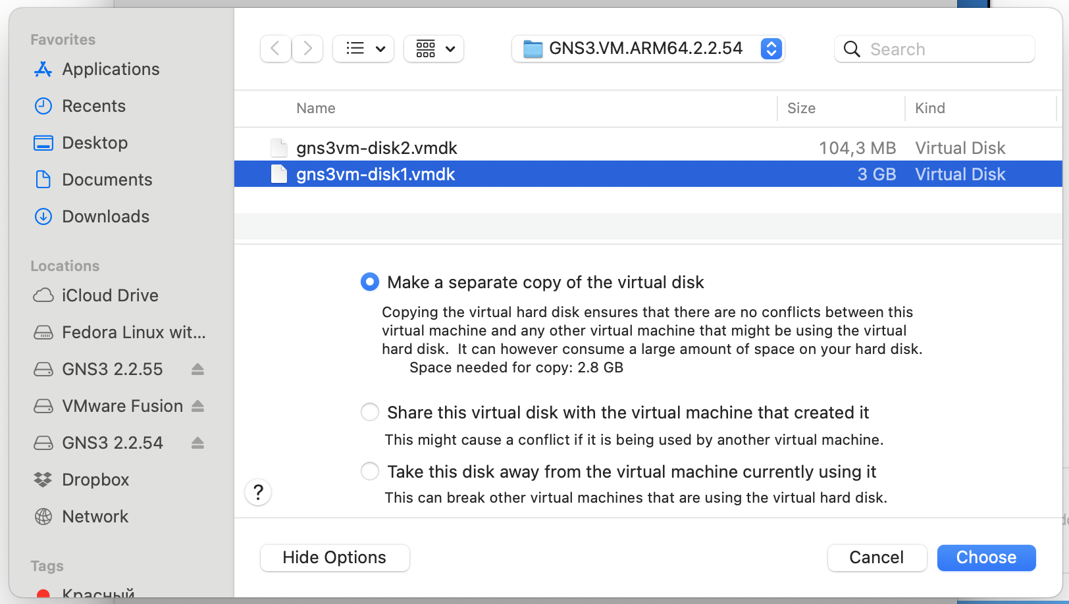This screenshot has width=1069, height=604.
Task: Select Share this virtual disk option
Action: tap(370, 413)
